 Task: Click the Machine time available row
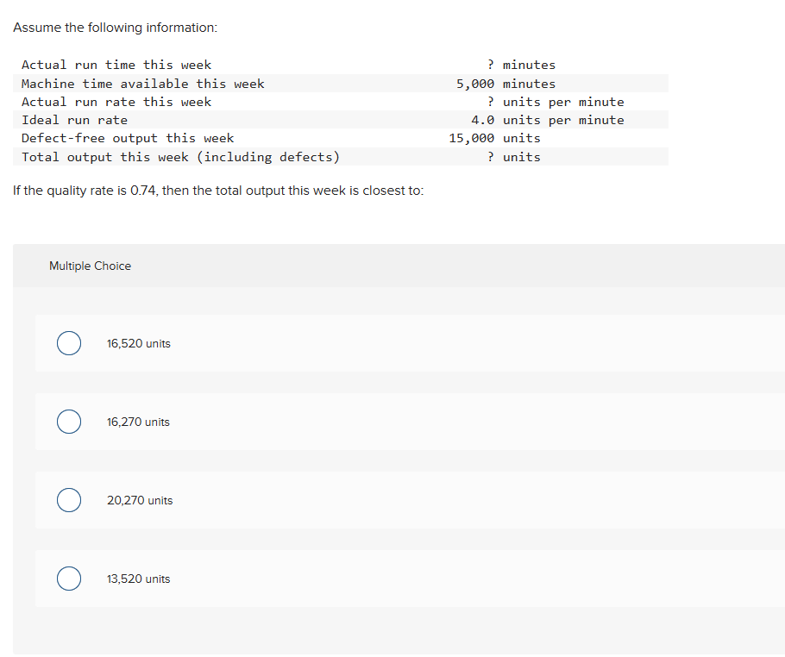142,83
